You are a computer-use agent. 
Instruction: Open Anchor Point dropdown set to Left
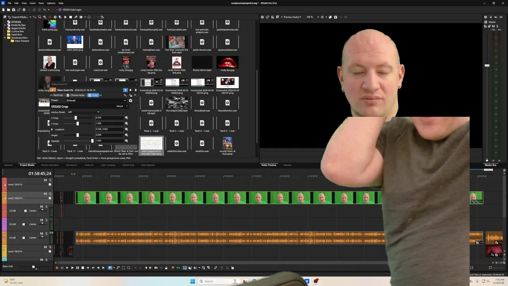pos(84,112)
